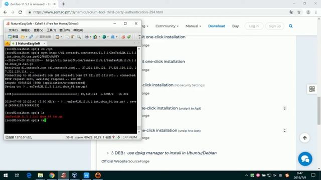The height and width of the screenshot is (180, 321).
Task: Click the Chrome profile avatar icon
Action: point(308,12)
